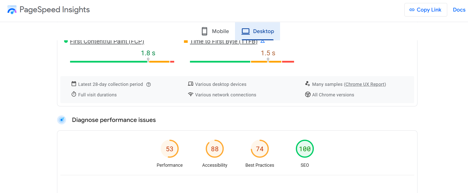The height and width of the screenshot is (193, 468).
Task: Click the samples dots icon
Action: tap(308, 84)
